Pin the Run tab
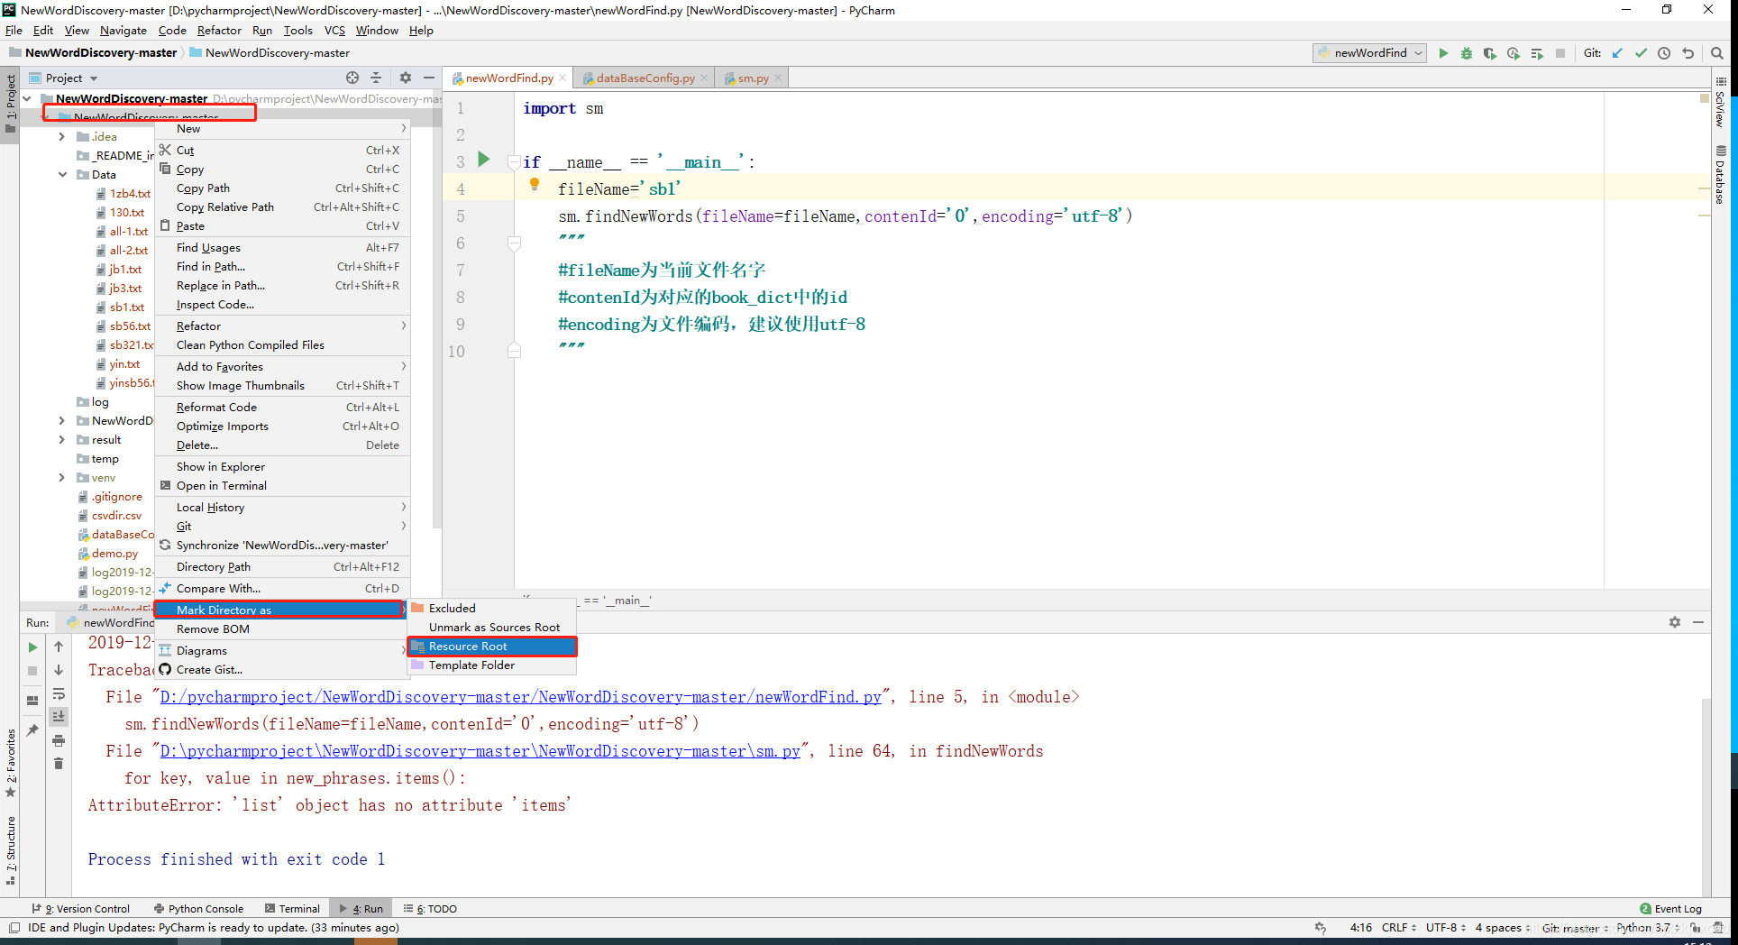This screenshot has height=945, width=1738. 32,729
